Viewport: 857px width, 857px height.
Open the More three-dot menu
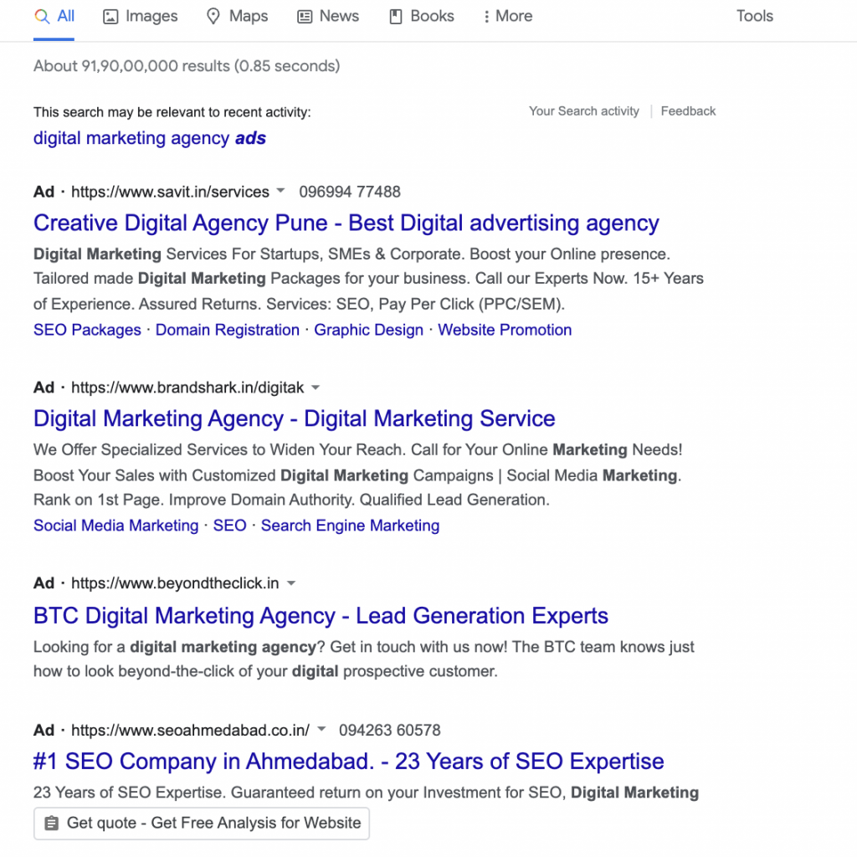(508, 17)
